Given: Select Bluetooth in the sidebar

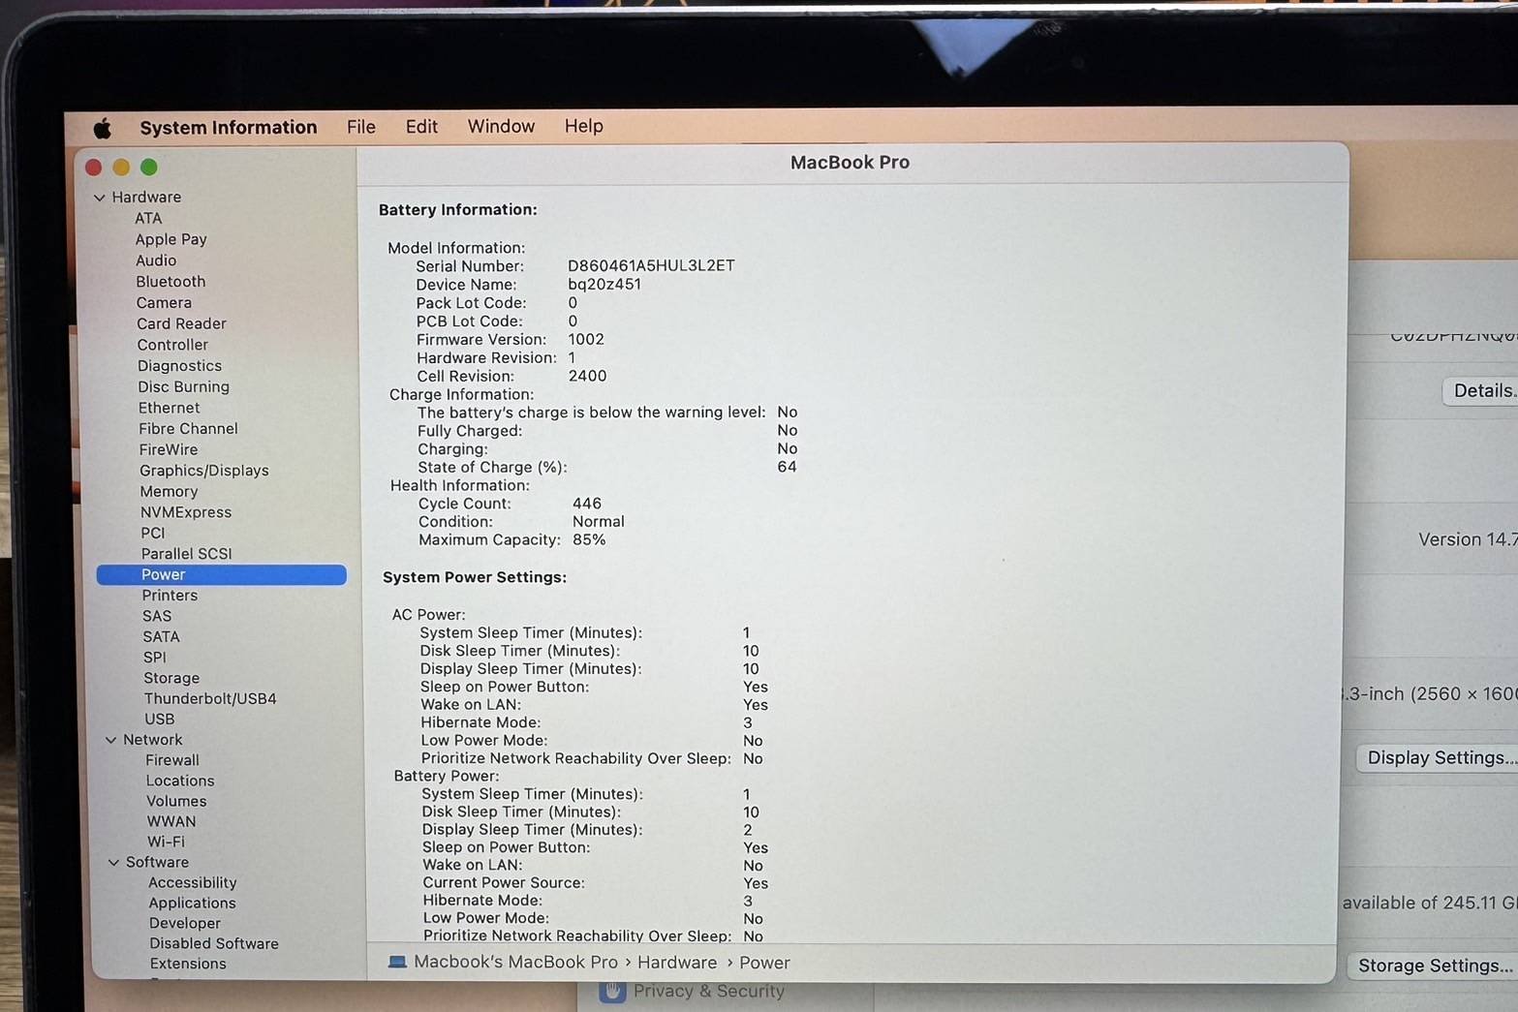Looking at the screenshot, I should point(170,282).
